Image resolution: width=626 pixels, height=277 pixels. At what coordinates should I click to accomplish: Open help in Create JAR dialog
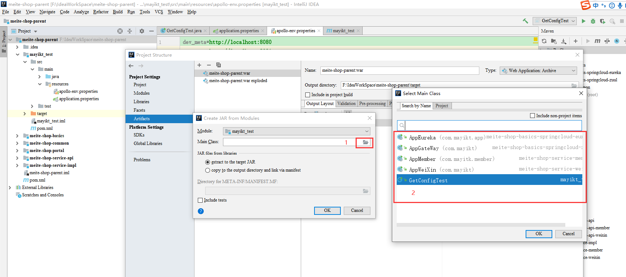click(x=201, y=211)
